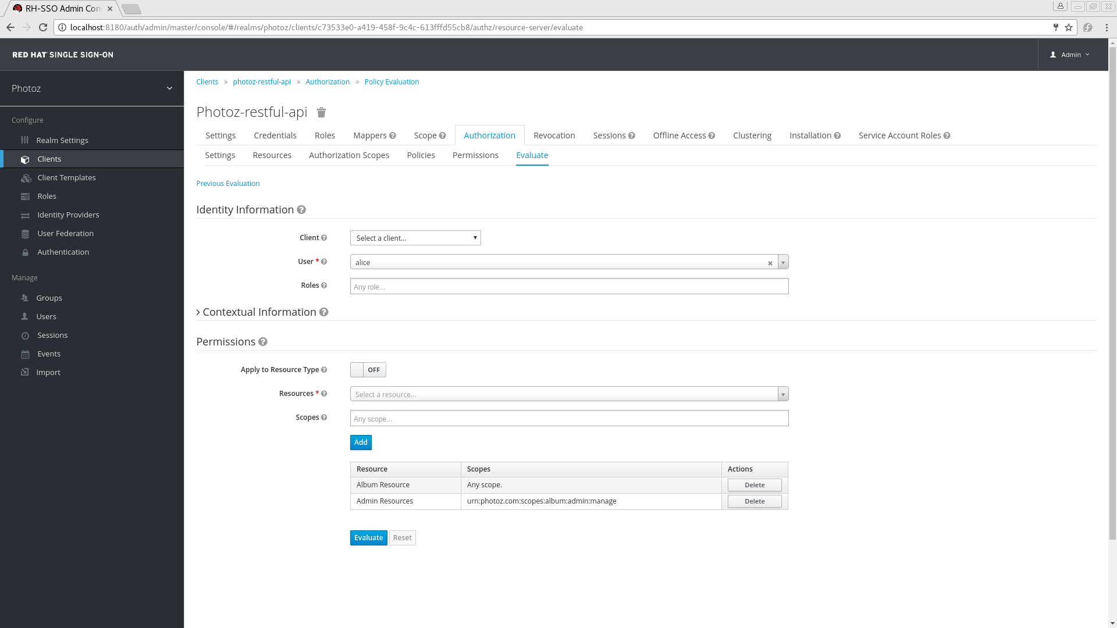
Task: Clear the alice user selection
Action: (x=770, y=263)
